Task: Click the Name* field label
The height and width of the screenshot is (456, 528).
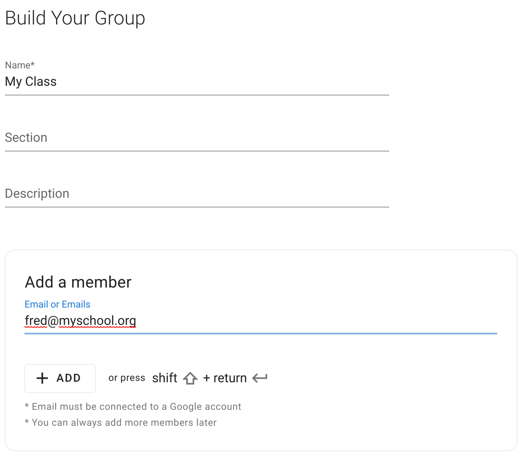Action: [20, 65]
